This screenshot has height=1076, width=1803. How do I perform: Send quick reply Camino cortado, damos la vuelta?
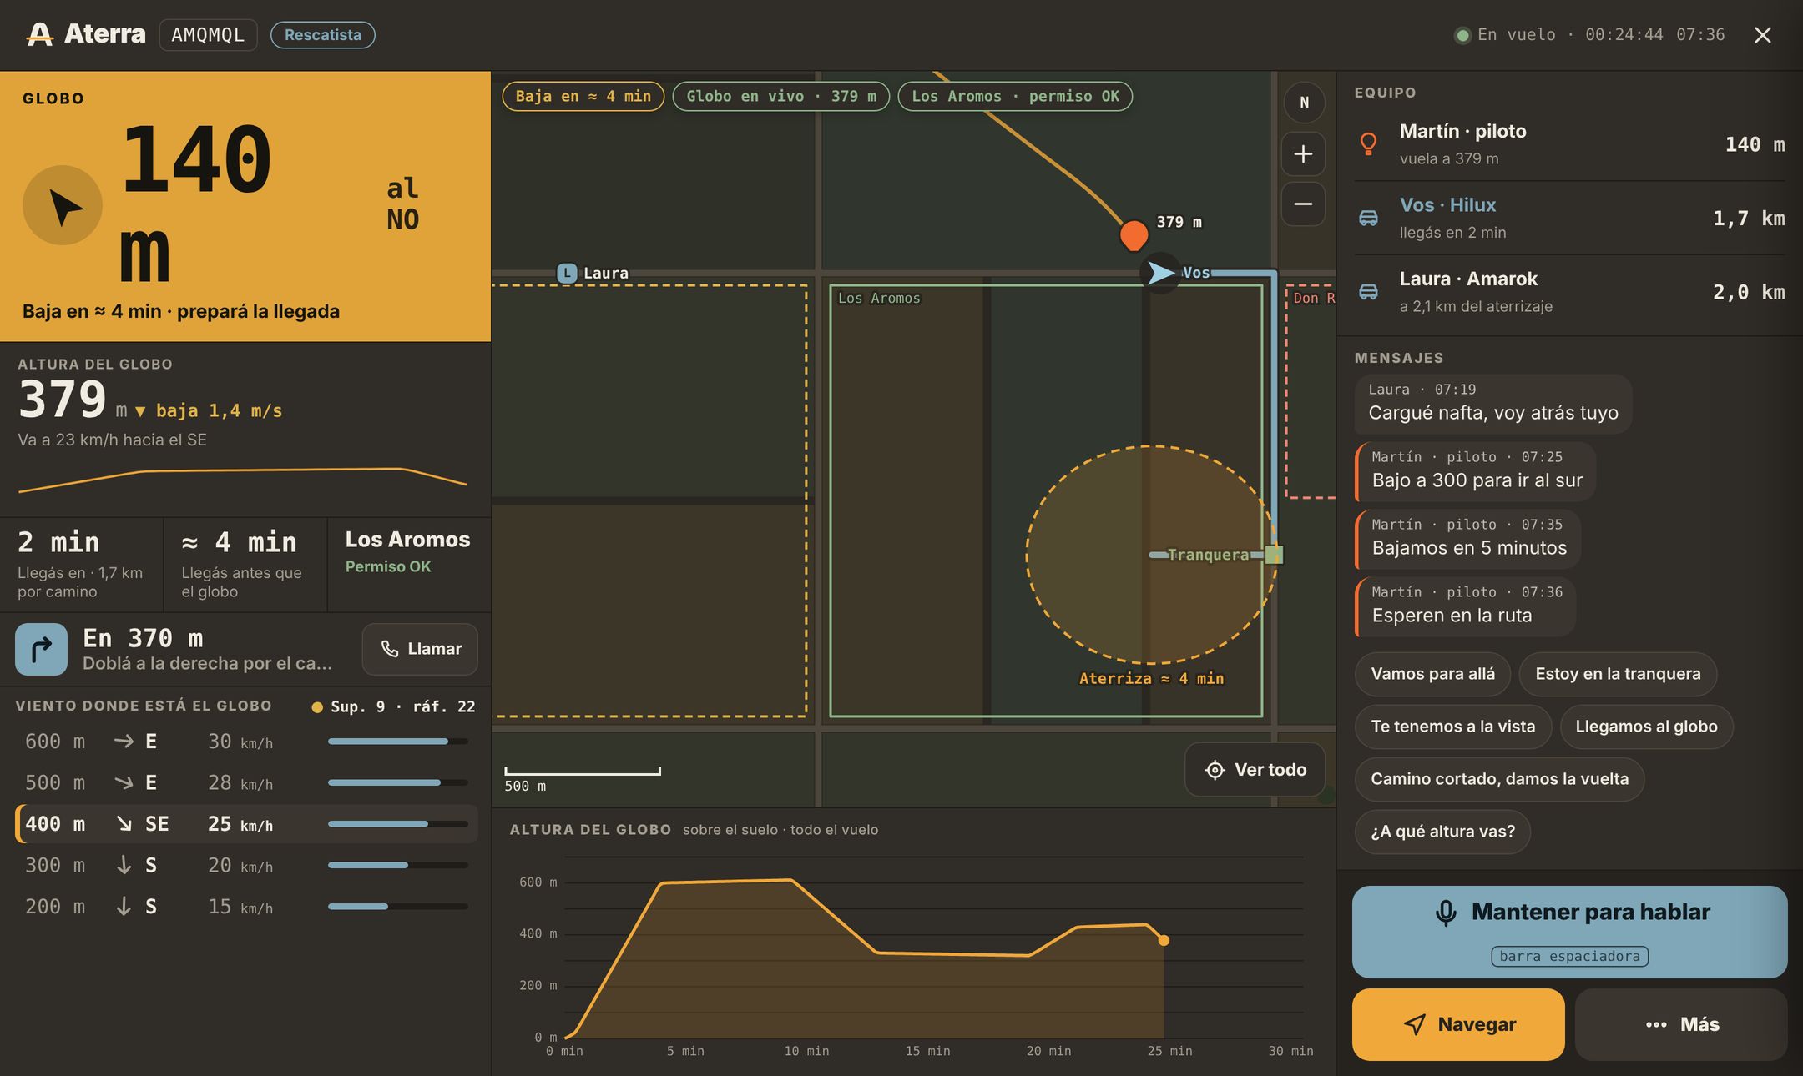tap(1499, 779)
